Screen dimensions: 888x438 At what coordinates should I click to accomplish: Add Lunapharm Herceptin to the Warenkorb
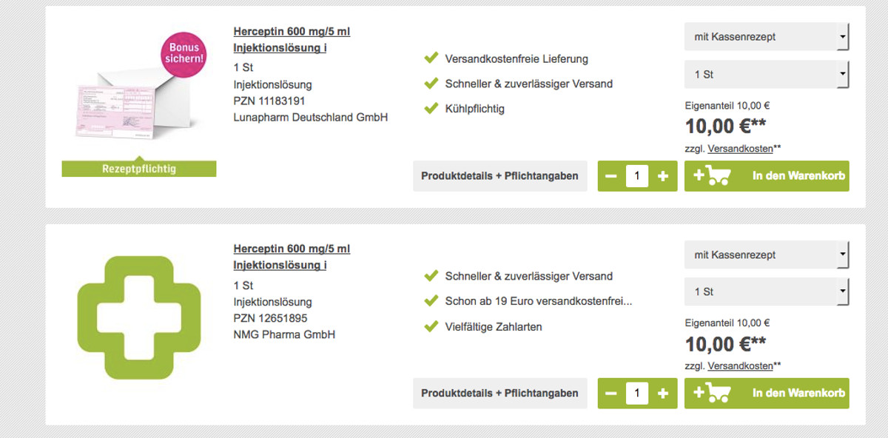coord(767,176)
